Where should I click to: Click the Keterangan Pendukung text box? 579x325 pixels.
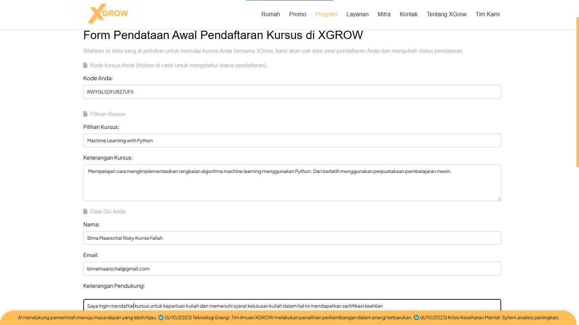click(292, 306)
